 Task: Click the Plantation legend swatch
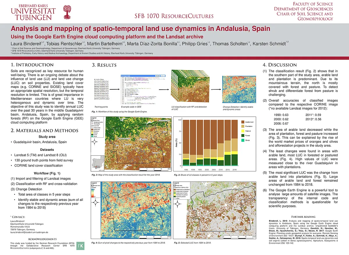click(x=243, y=126)
